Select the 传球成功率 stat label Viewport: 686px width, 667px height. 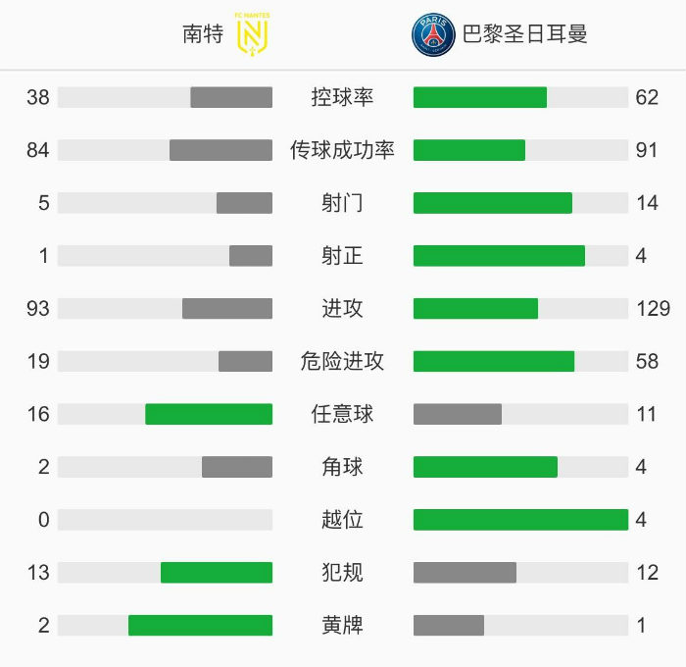pos(342,150)
